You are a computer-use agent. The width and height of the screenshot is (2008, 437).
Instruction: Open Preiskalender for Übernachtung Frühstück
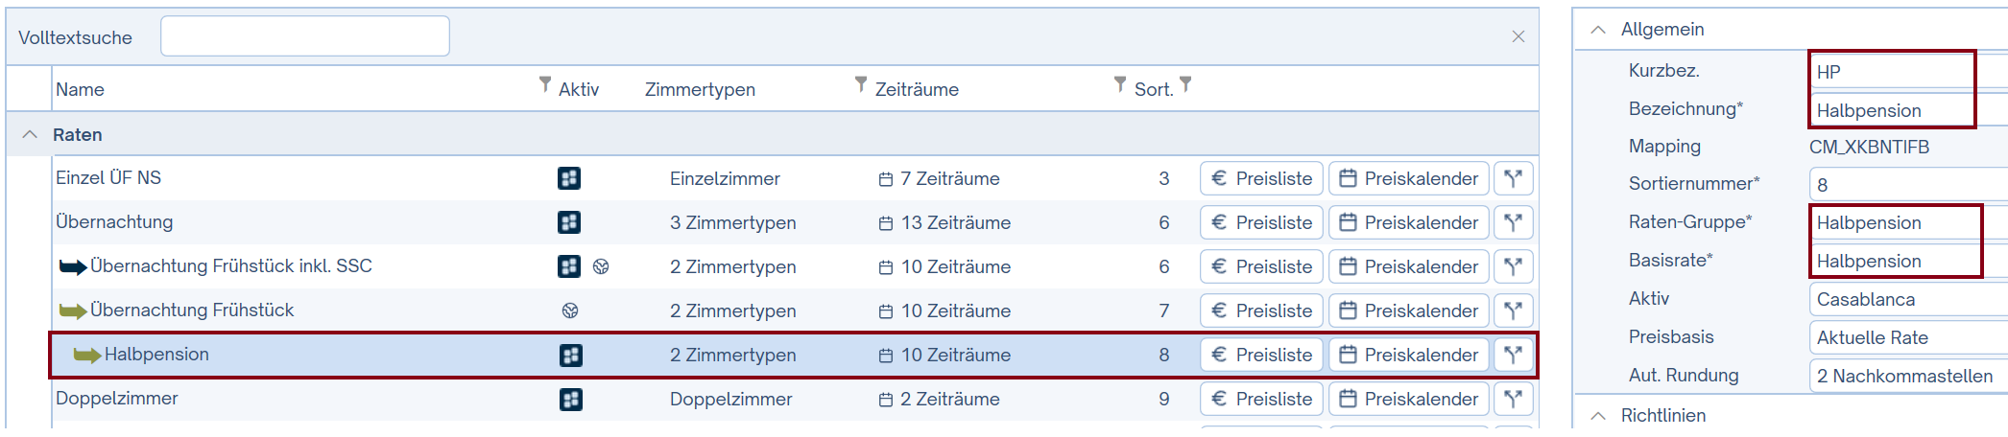pos(1408,310)
